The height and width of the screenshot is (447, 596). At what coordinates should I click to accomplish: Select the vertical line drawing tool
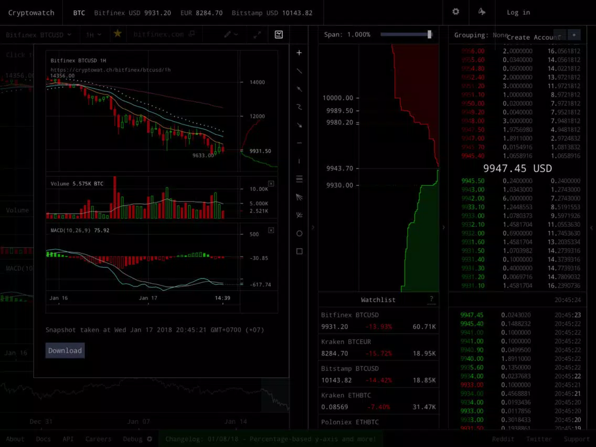click(x=299, y=161)
